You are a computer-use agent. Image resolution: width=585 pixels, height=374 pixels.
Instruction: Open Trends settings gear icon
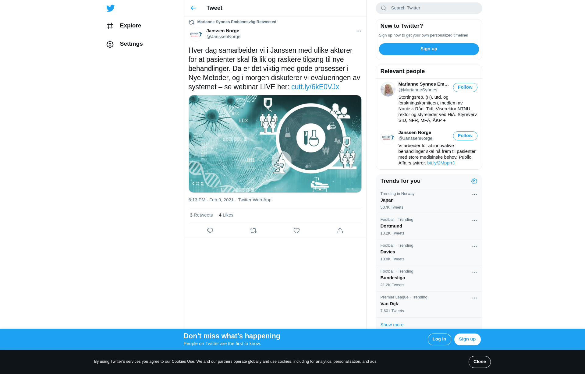474,181
